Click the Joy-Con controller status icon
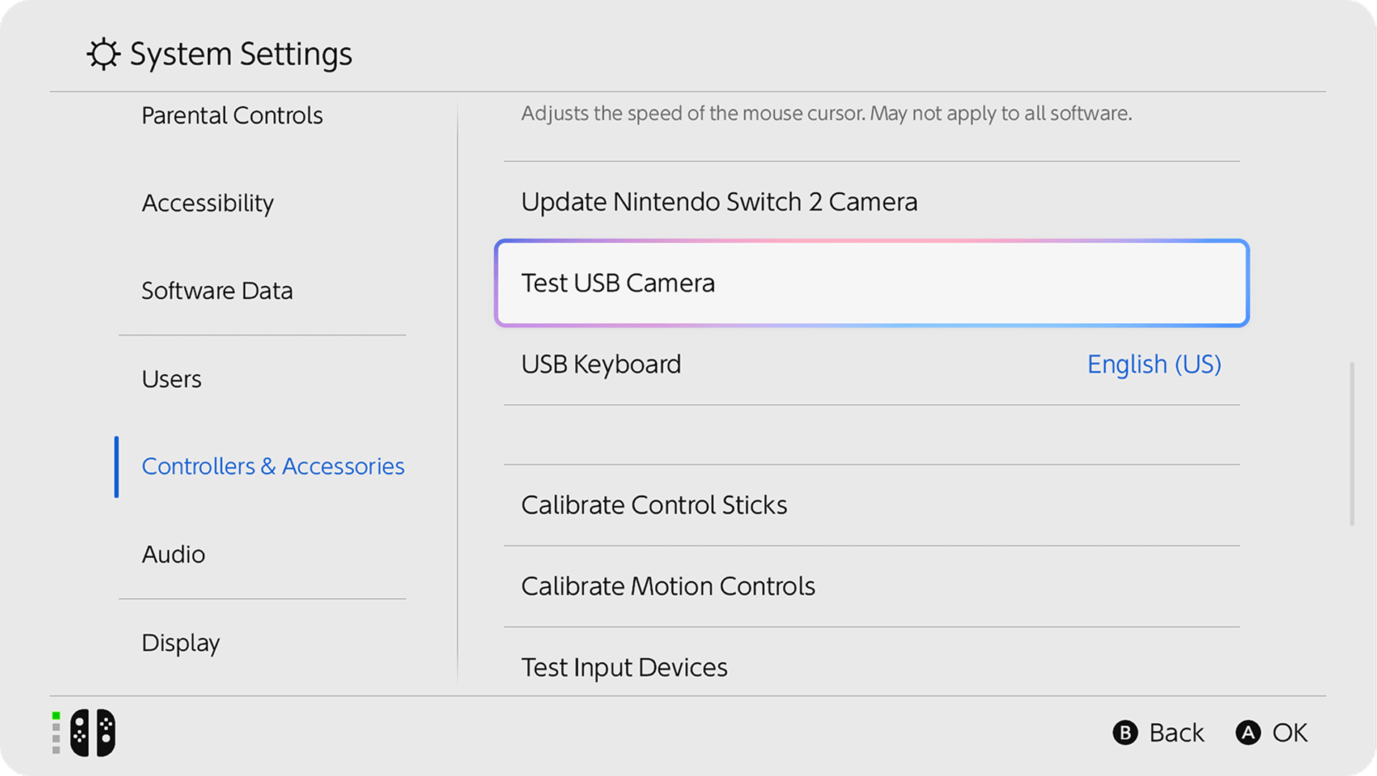Image resolution: width=1377 pixels, height=776 pixels. coord(92,732)
